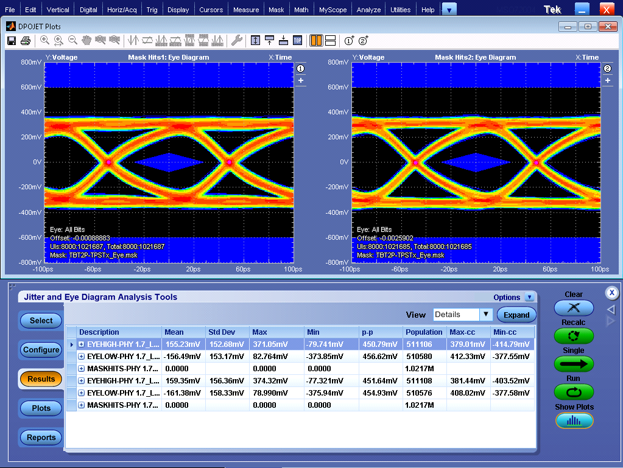Toggle the Show Plots button
Viewport: 623px width, 468px height.
coord(574,421)
